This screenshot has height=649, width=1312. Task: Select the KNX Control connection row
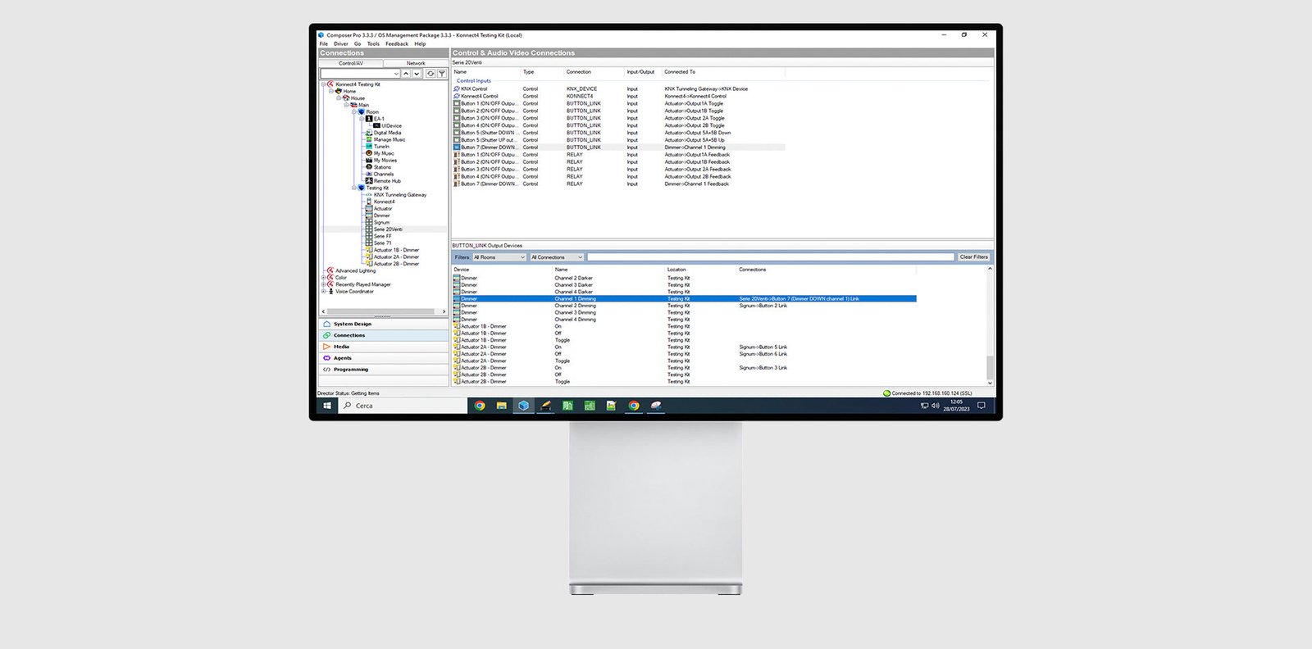click(x=619, y=88)
